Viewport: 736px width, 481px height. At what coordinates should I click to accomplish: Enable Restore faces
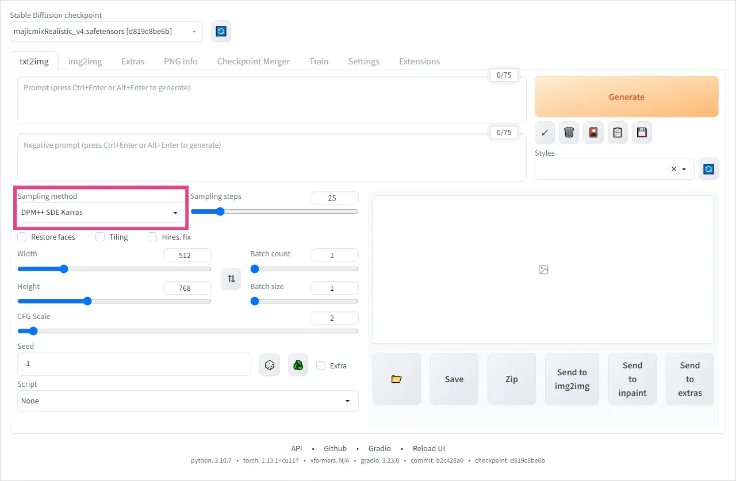coord(22,237)
